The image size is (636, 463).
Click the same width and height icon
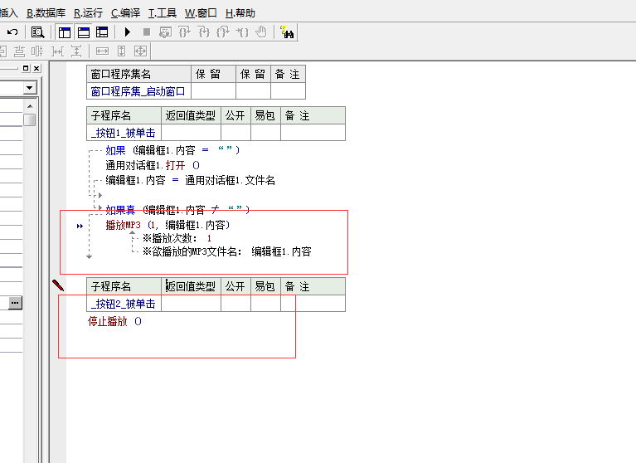click(x=140, y=51)
